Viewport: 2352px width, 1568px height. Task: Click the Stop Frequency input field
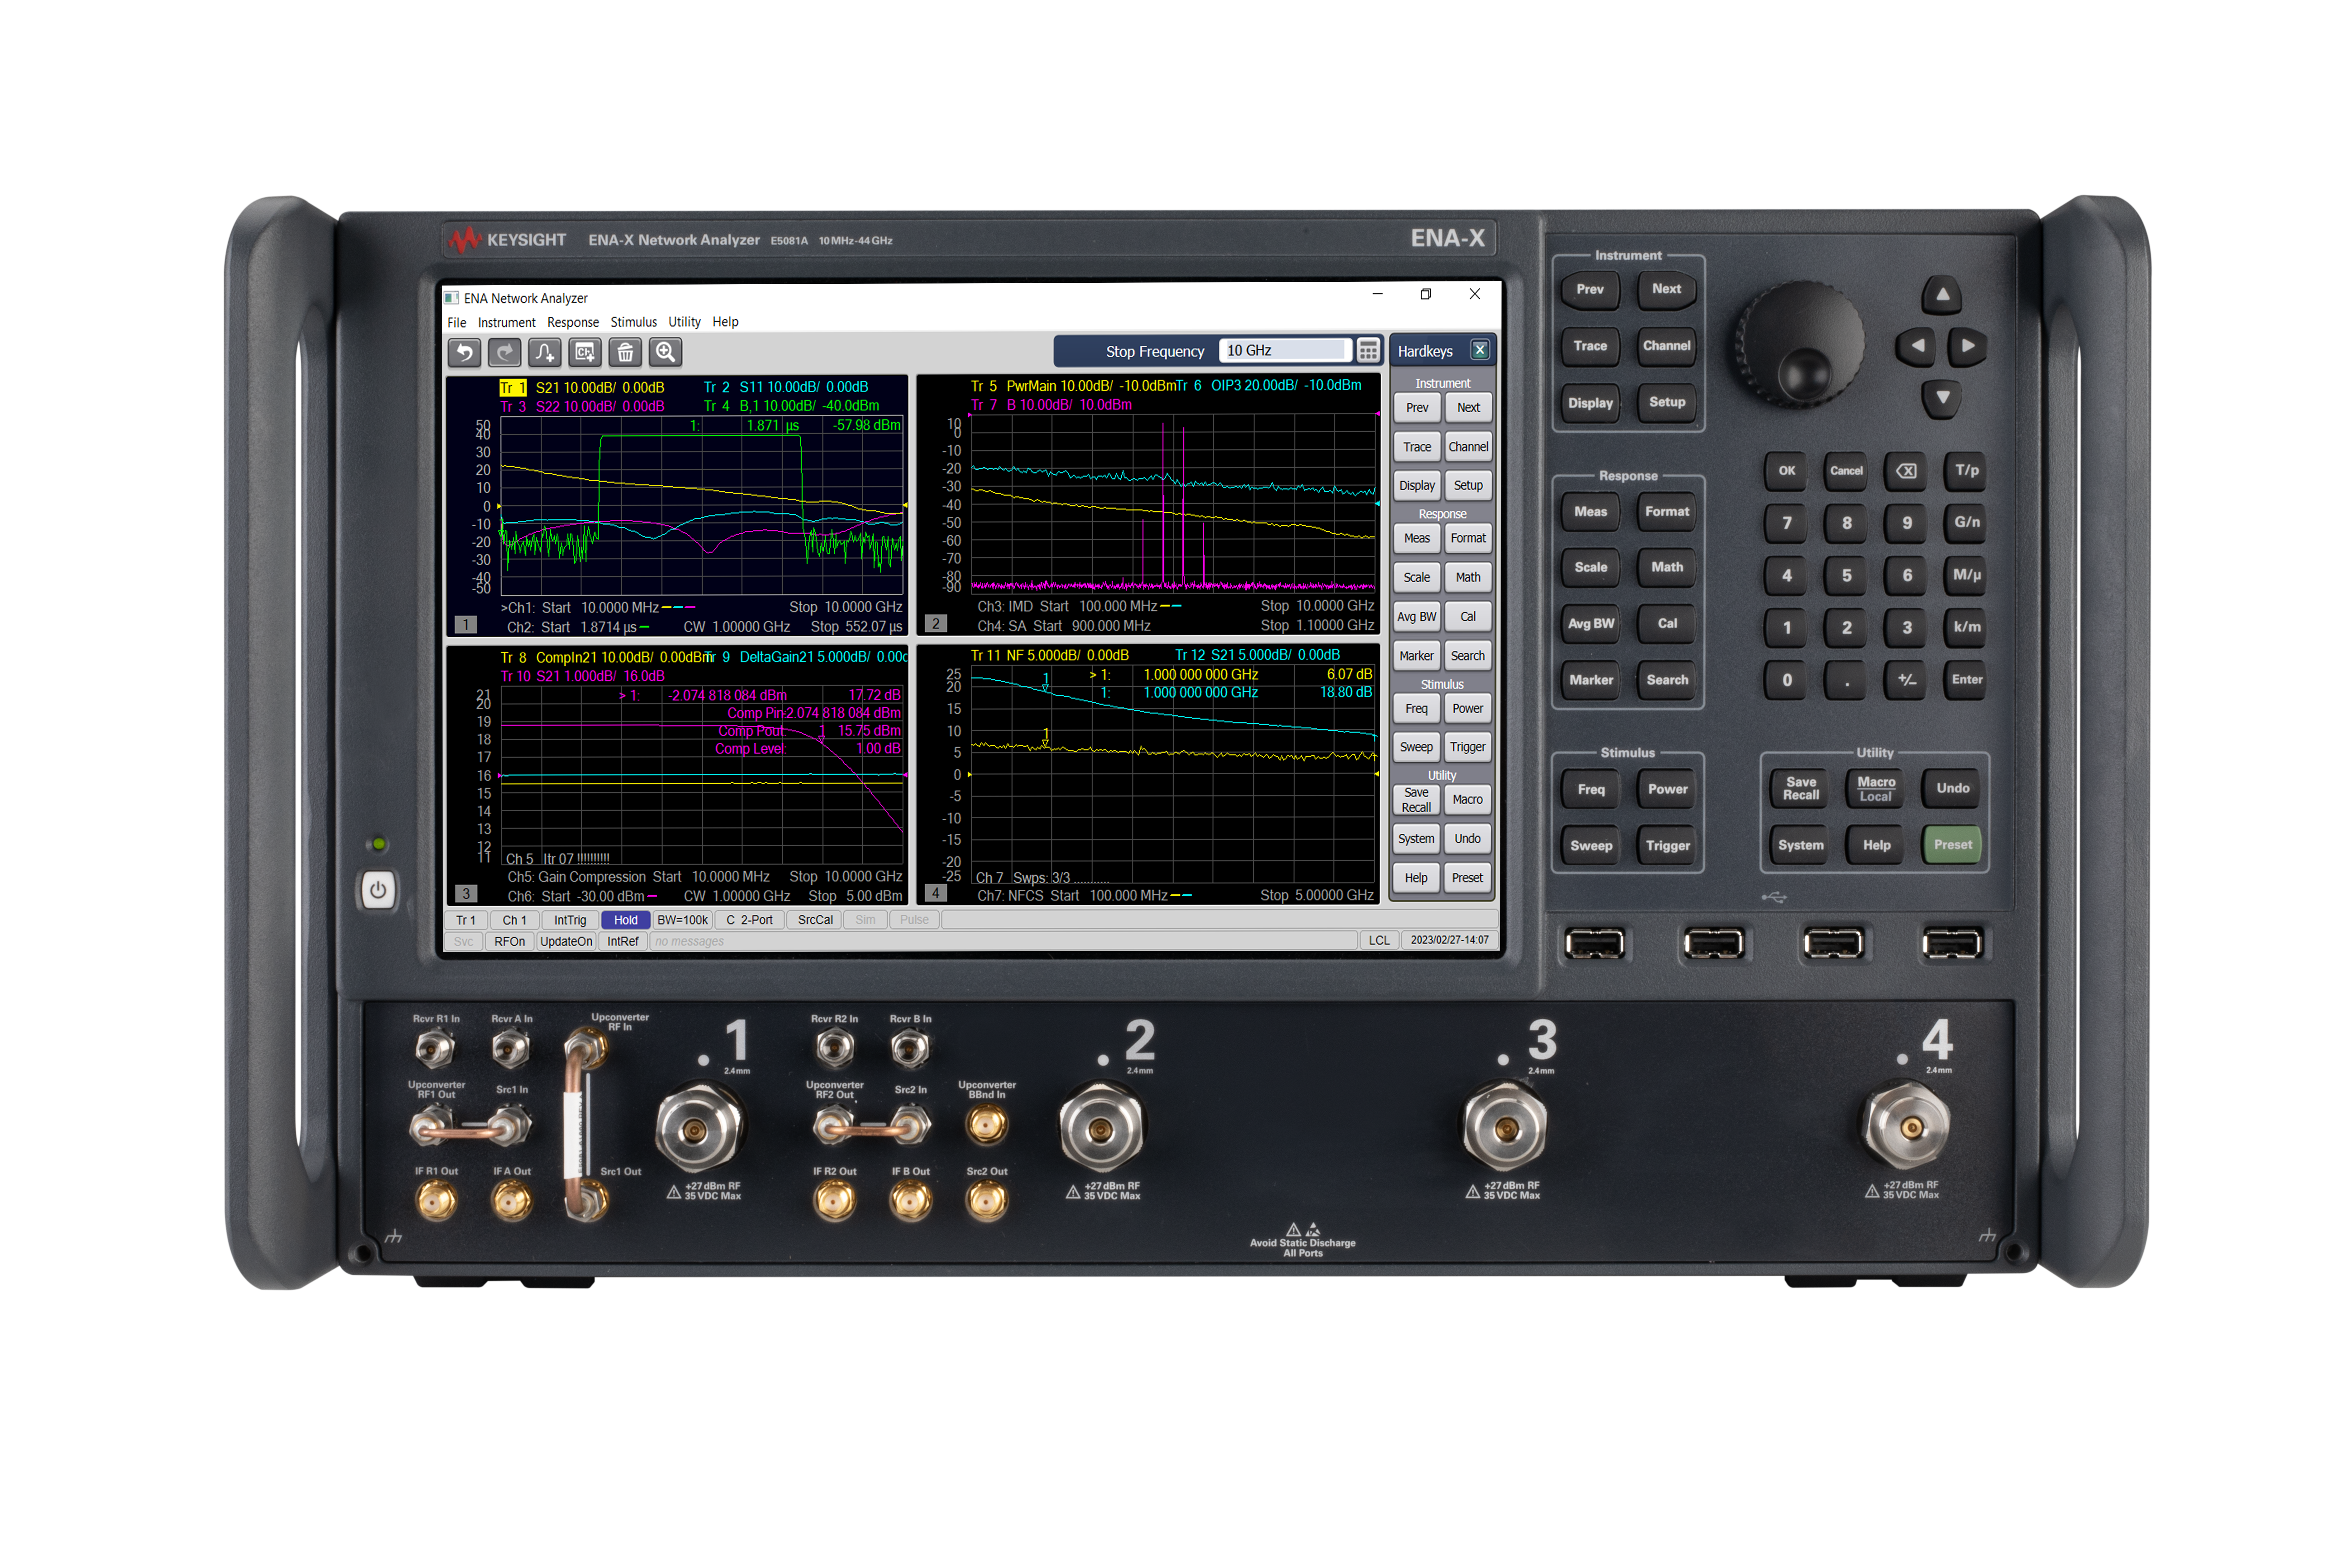pos(1284,351)
